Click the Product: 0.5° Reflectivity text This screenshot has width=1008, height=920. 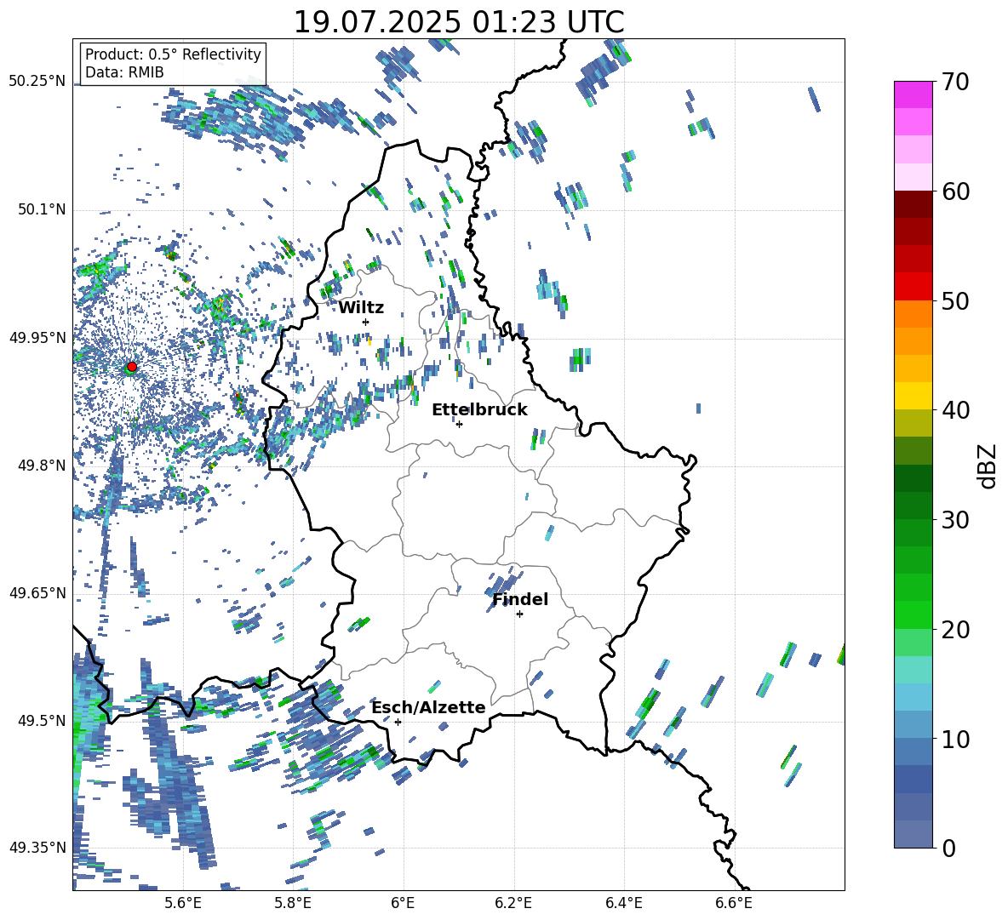(x=173, y=54)
